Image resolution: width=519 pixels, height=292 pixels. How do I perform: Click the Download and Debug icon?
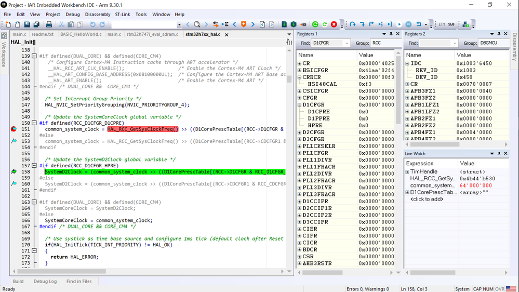(284, 24)
